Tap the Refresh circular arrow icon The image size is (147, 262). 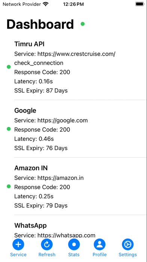coord(47,244)
